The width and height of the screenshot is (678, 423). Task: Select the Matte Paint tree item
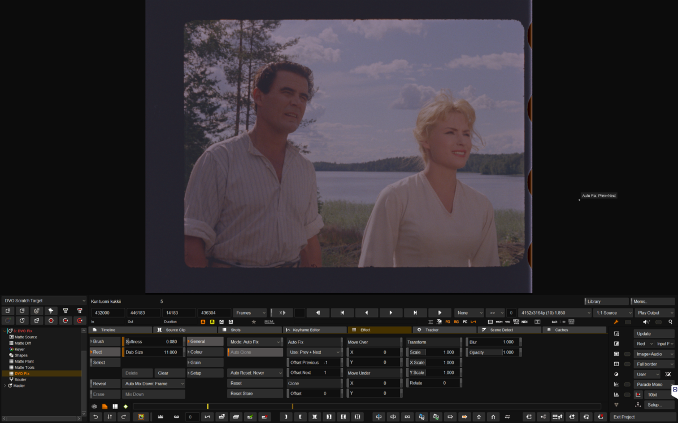[x=24, y=362]
